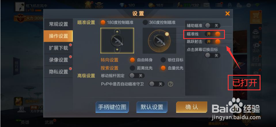Switch to 常规设置 tab
This screenshot has height=127, width=276.
click(58, 24)
